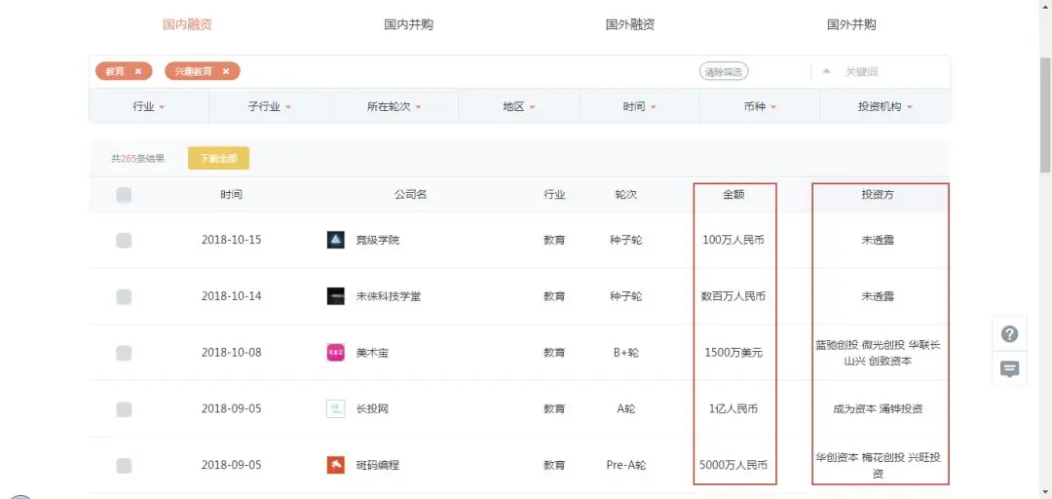1052x499 pixels.
Task: Switch to the 国内并购 tab
Action: click(408, 24)
